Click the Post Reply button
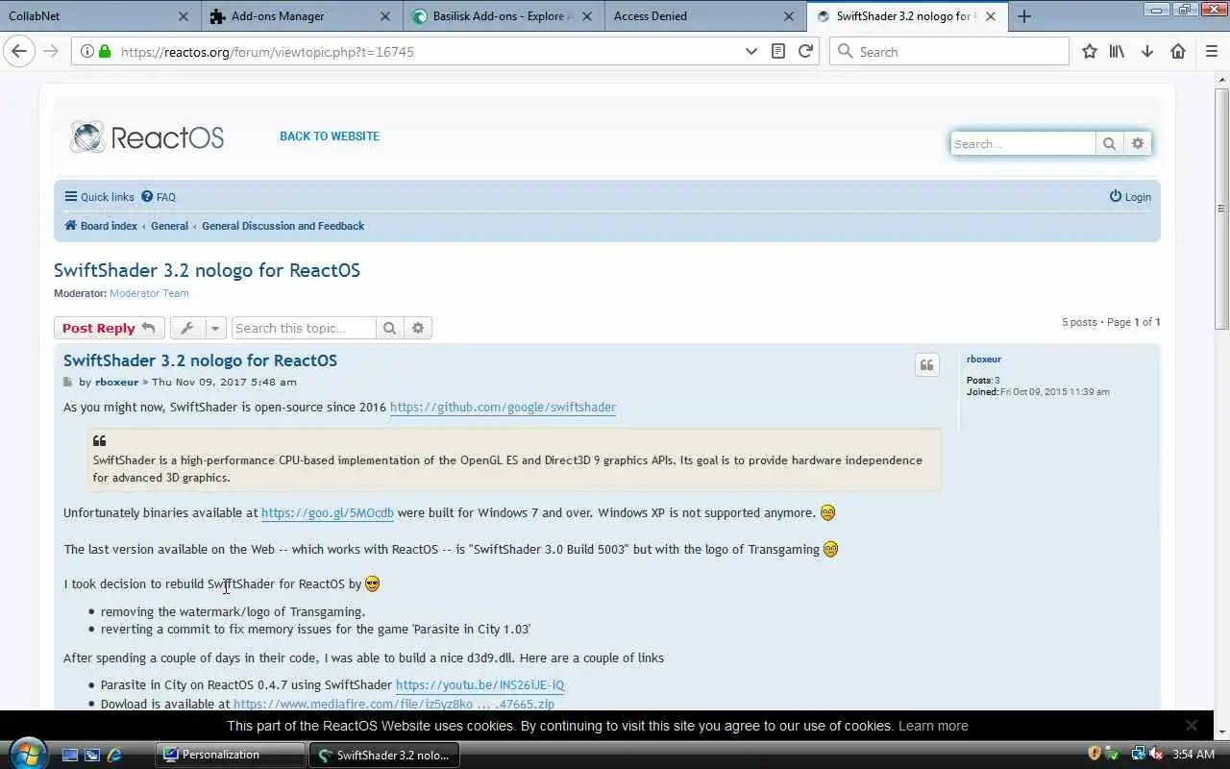 pos(110,328)
